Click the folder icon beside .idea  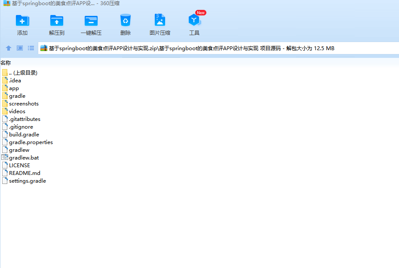[5, 80]
